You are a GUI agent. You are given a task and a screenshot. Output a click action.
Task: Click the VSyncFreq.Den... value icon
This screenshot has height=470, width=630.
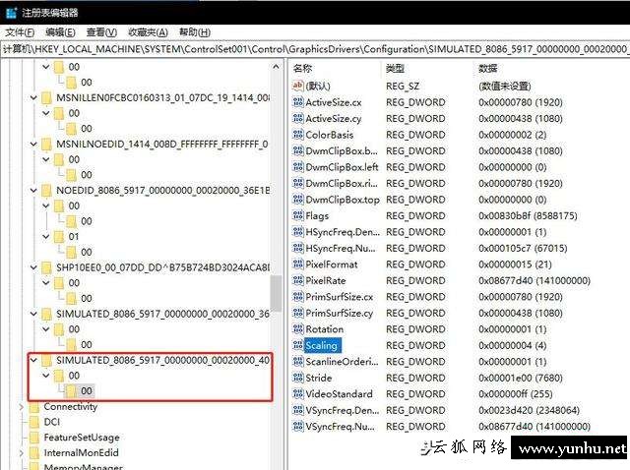[x=297, y=410]
